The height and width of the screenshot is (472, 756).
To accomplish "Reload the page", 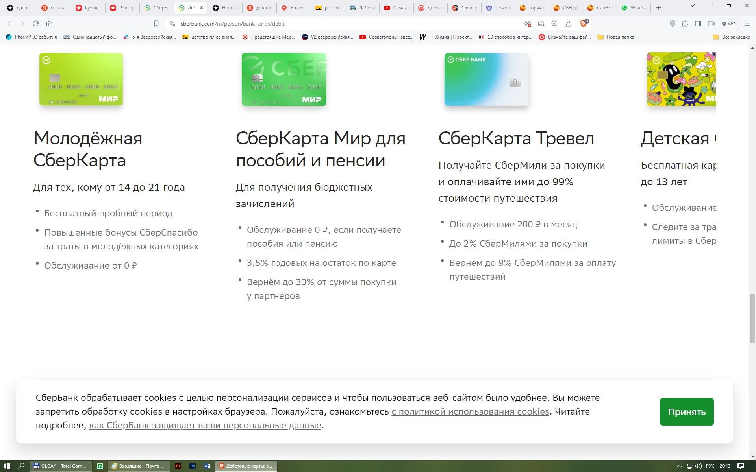I will [36, 24].
